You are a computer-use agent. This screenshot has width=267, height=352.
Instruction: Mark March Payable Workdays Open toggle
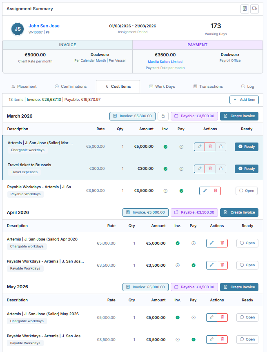coord(247,191)
